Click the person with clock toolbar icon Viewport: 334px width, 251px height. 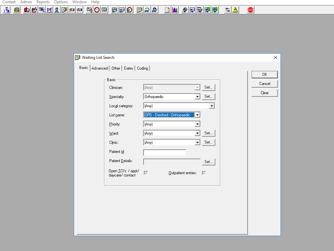pos(129,10)
